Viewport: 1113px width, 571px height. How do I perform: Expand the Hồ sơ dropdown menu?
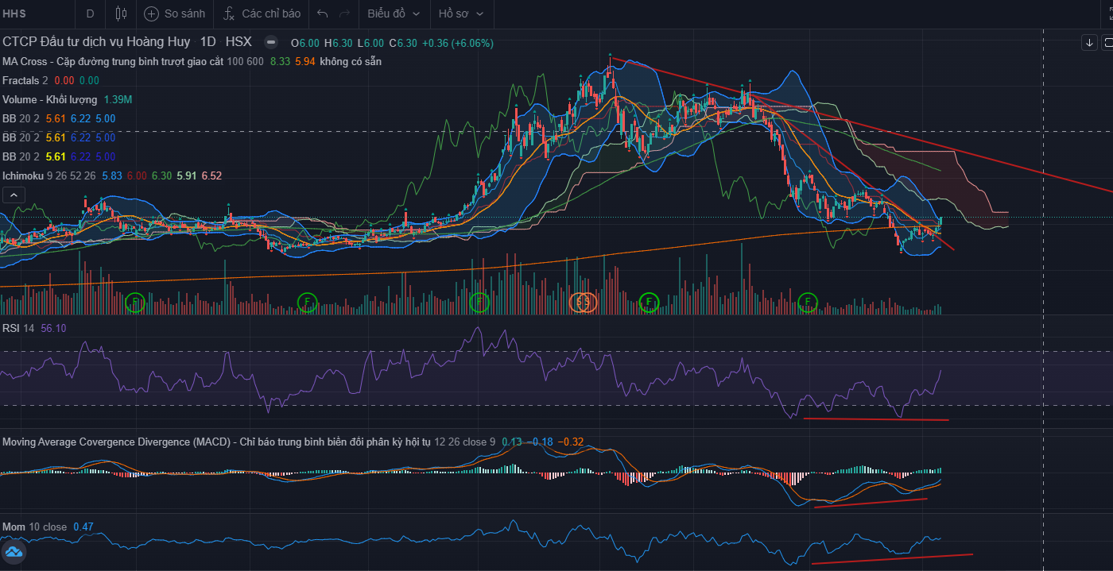pyautogui.click(x=461, y=14)
